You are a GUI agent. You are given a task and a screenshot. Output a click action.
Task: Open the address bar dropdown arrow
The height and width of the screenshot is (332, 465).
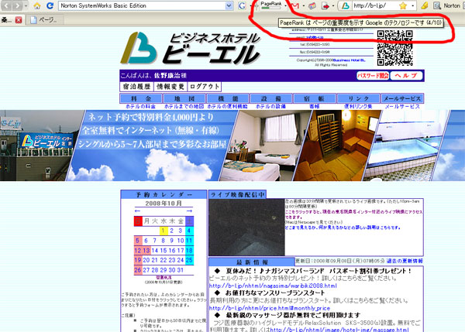click(x=229, y=5)
